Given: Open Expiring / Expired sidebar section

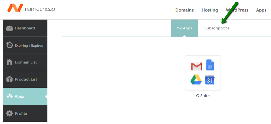Looking at the screenshot, I should tap(25, 45).
